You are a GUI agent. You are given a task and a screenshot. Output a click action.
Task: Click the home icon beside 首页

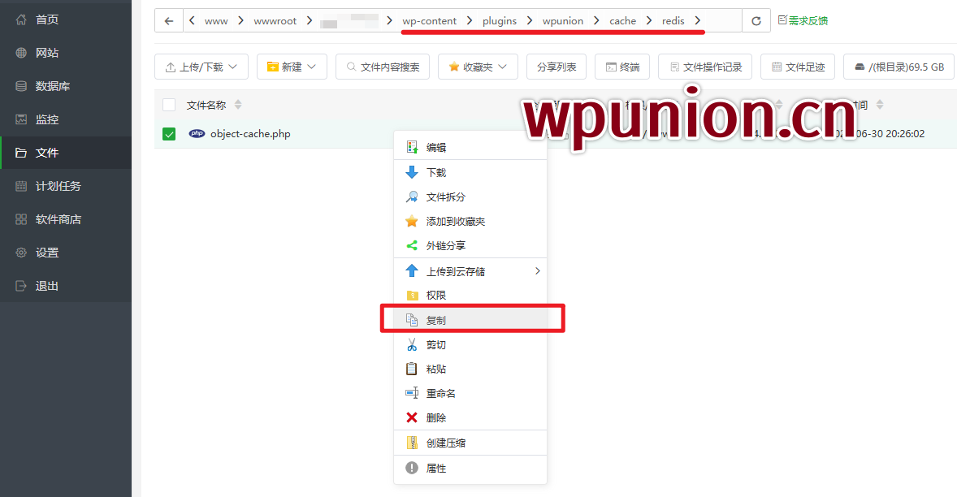(21, 19)
